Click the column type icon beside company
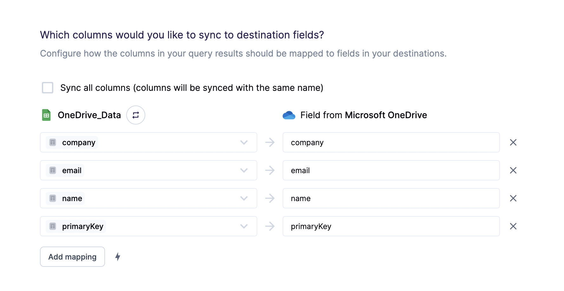The width and height of the screenshot is (564, 291). tap(53, 142)
